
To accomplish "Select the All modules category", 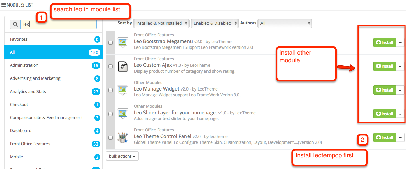I will [x=54, y=52].
